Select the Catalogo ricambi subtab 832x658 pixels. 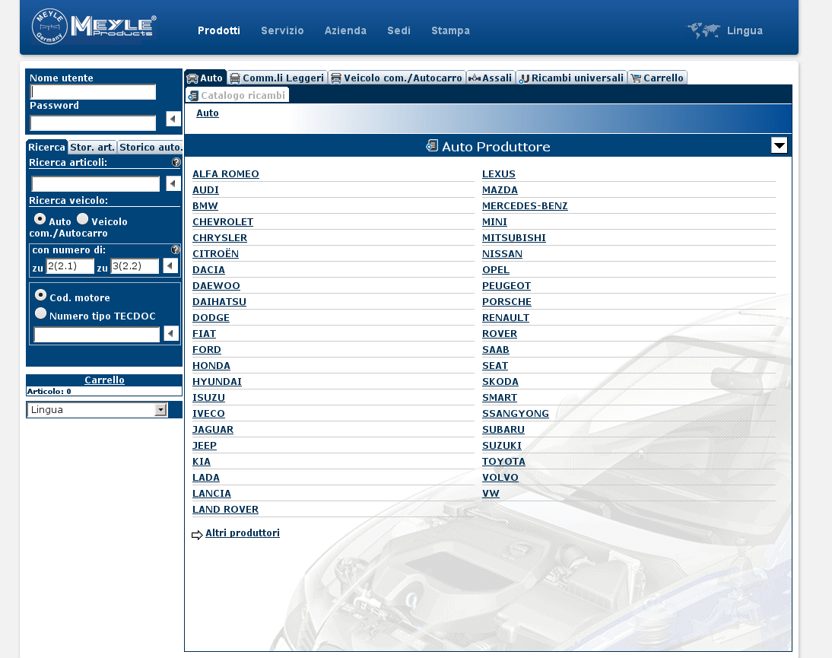pyautogui.click(x=237, y=96)
